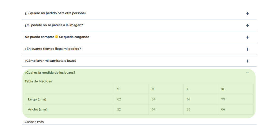Click plus icon for '¿En cuanto tiempo llega mi pedido?'

[x=247, y=49]
